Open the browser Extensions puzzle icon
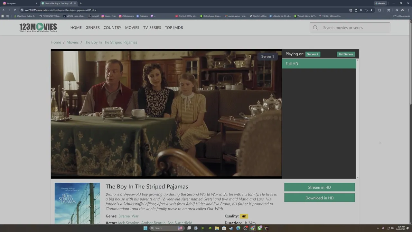Screen dimensions: 412x232 pyautogui.click(x=379, y=10)
